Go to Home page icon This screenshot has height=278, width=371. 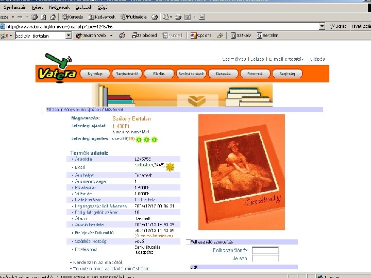pos(53,17)
